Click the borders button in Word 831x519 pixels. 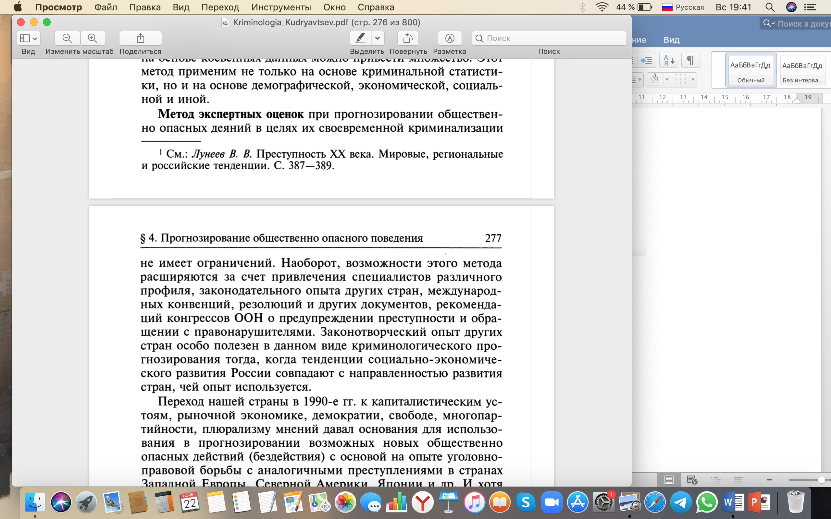point(680,80)
